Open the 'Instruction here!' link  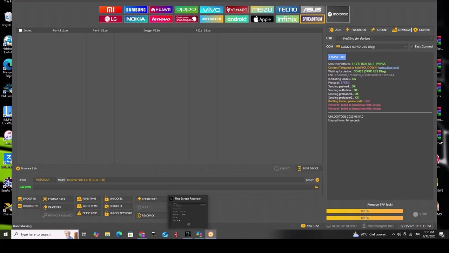388,67
